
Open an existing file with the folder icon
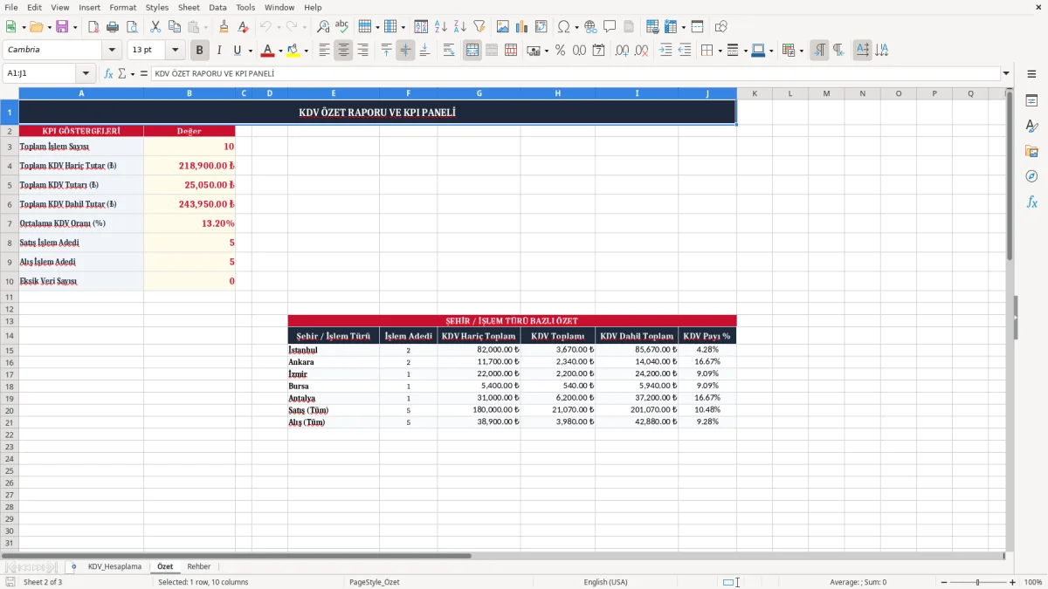[x=36, y=27]
